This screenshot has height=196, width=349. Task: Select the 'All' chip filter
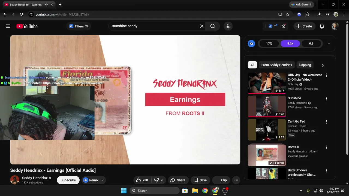tap(252, 65)
